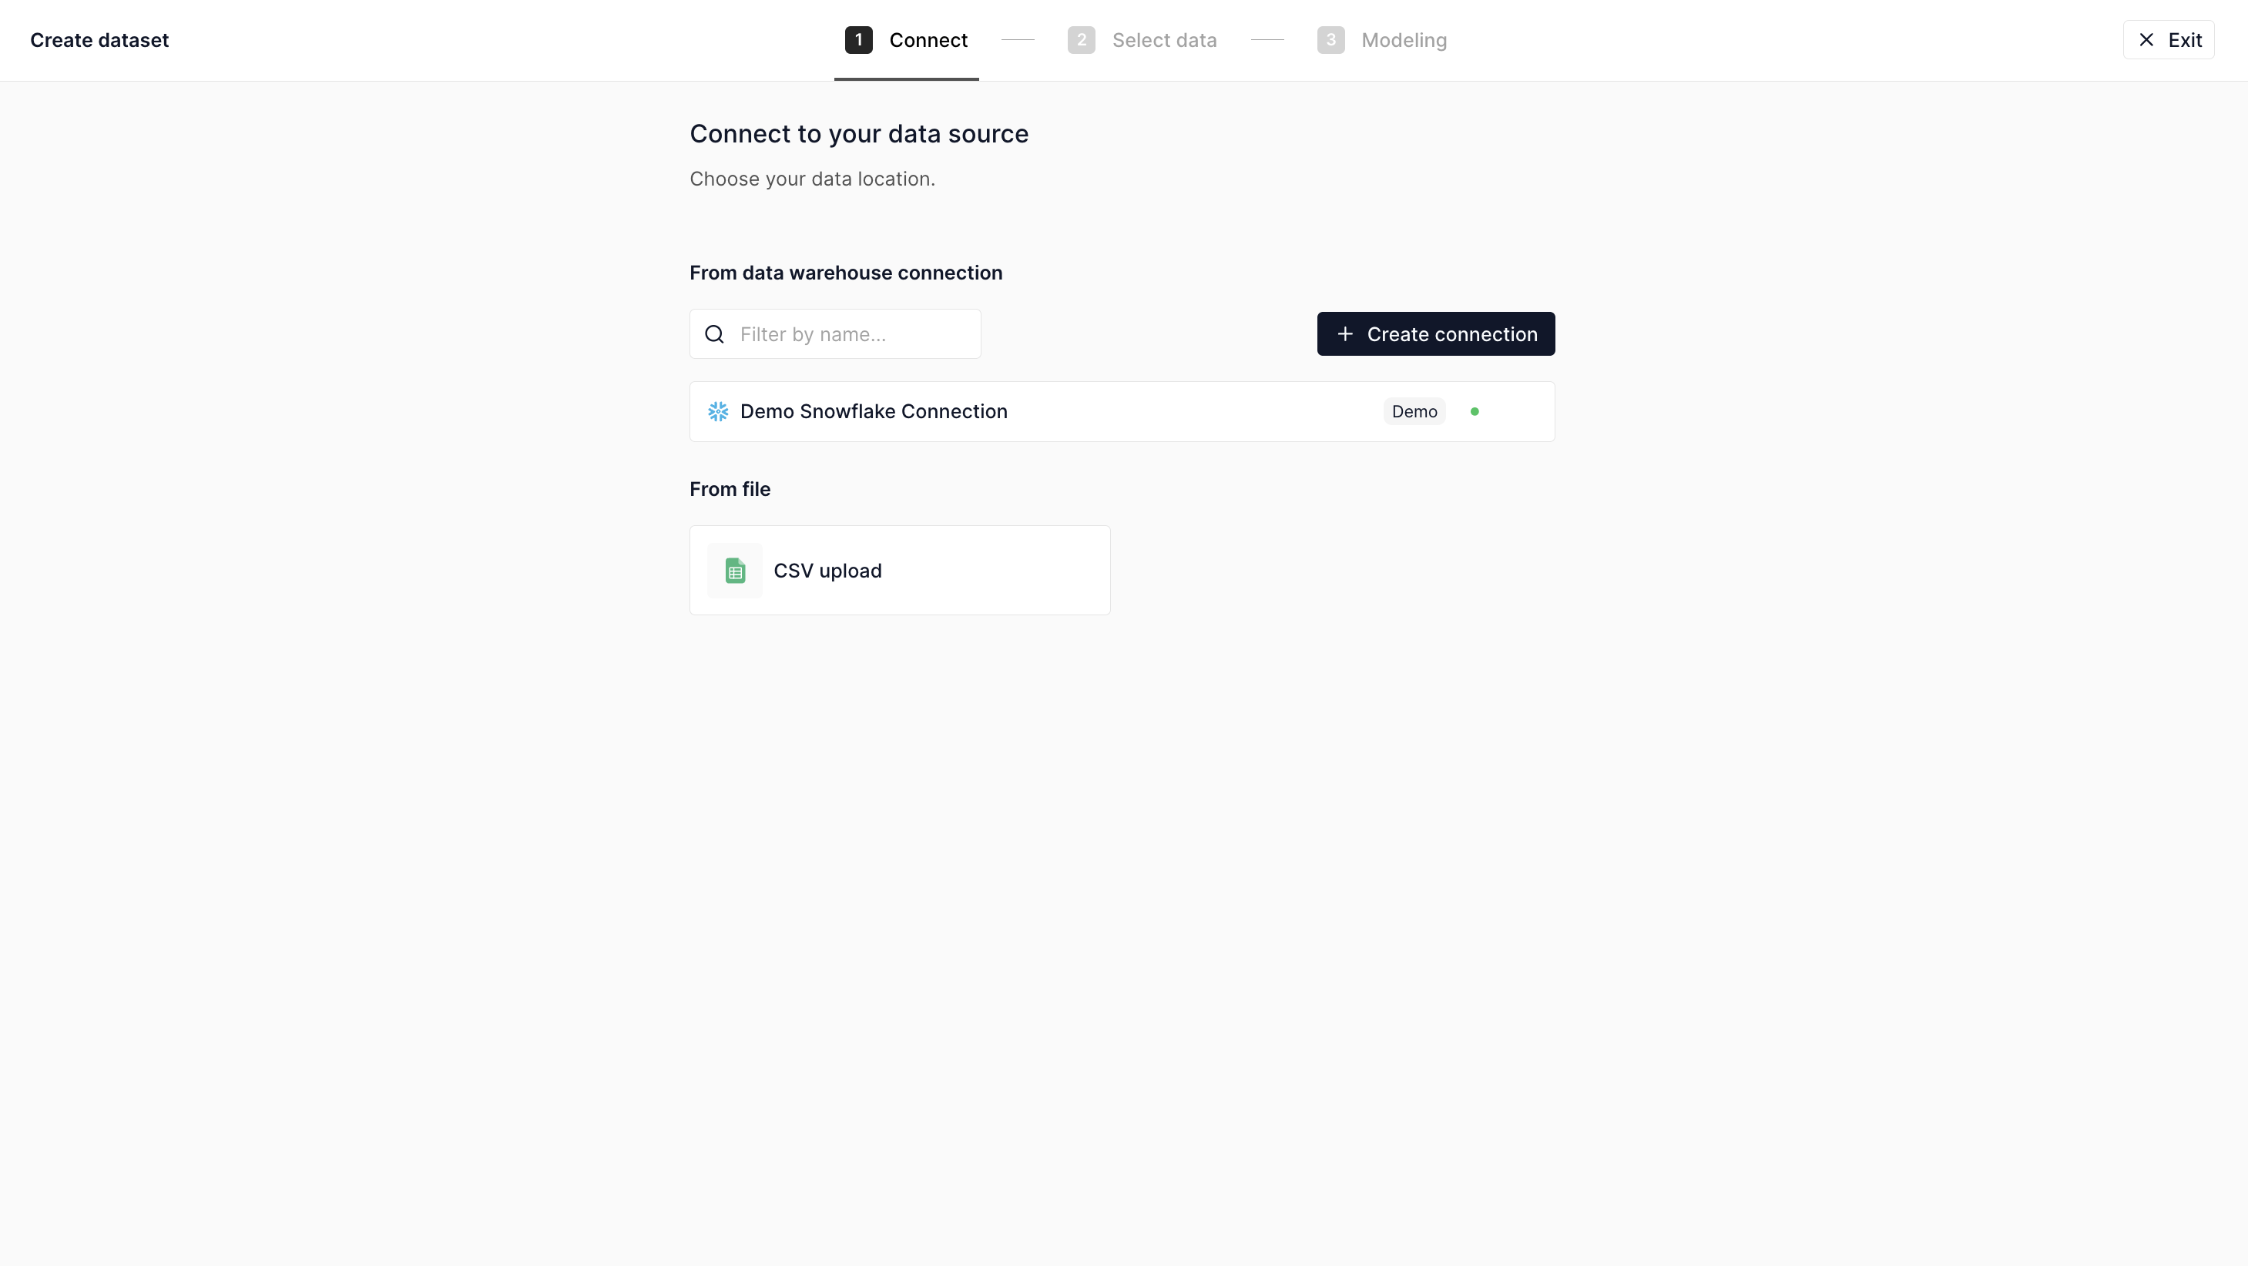Click the step 1 Connect circle icon
Image resolution: width=2248 pixels, height=1266 pixels.
[860, 40]
